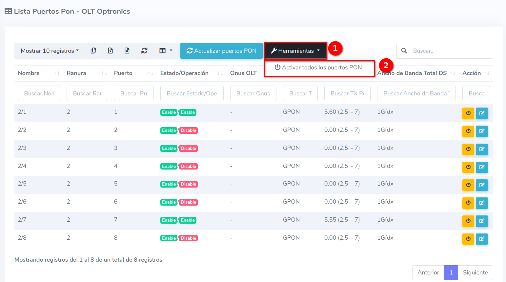Toggle power state of port 2/5
Viewport: 506px width, 282px height.
click(468, 185)
